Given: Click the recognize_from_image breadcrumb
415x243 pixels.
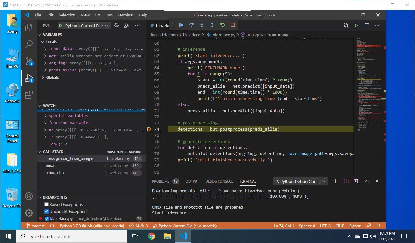Looking at the screenshot, I should pos(265,35).
